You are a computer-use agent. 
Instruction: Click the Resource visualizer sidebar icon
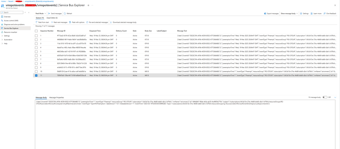2,32
